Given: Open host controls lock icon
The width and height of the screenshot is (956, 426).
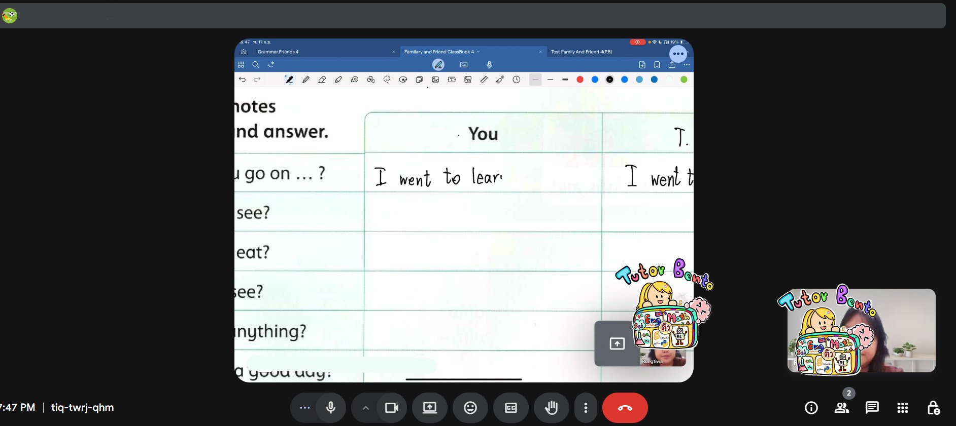Looking at the screenshot, I should [933, 408].
